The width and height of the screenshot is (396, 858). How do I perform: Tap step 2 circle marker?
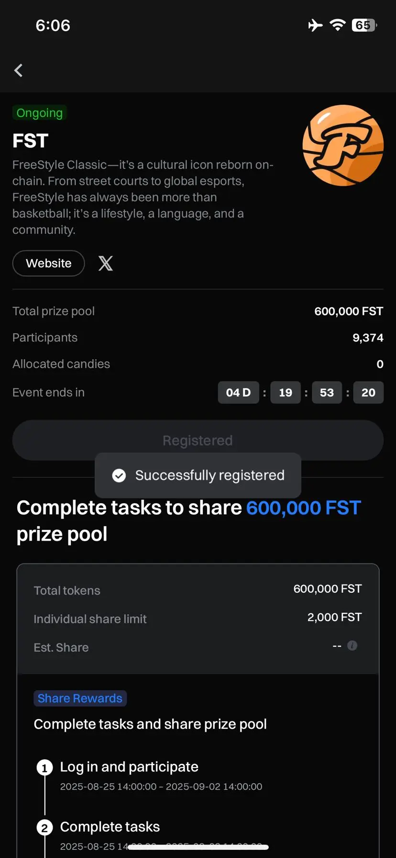(x=44, y=828)
